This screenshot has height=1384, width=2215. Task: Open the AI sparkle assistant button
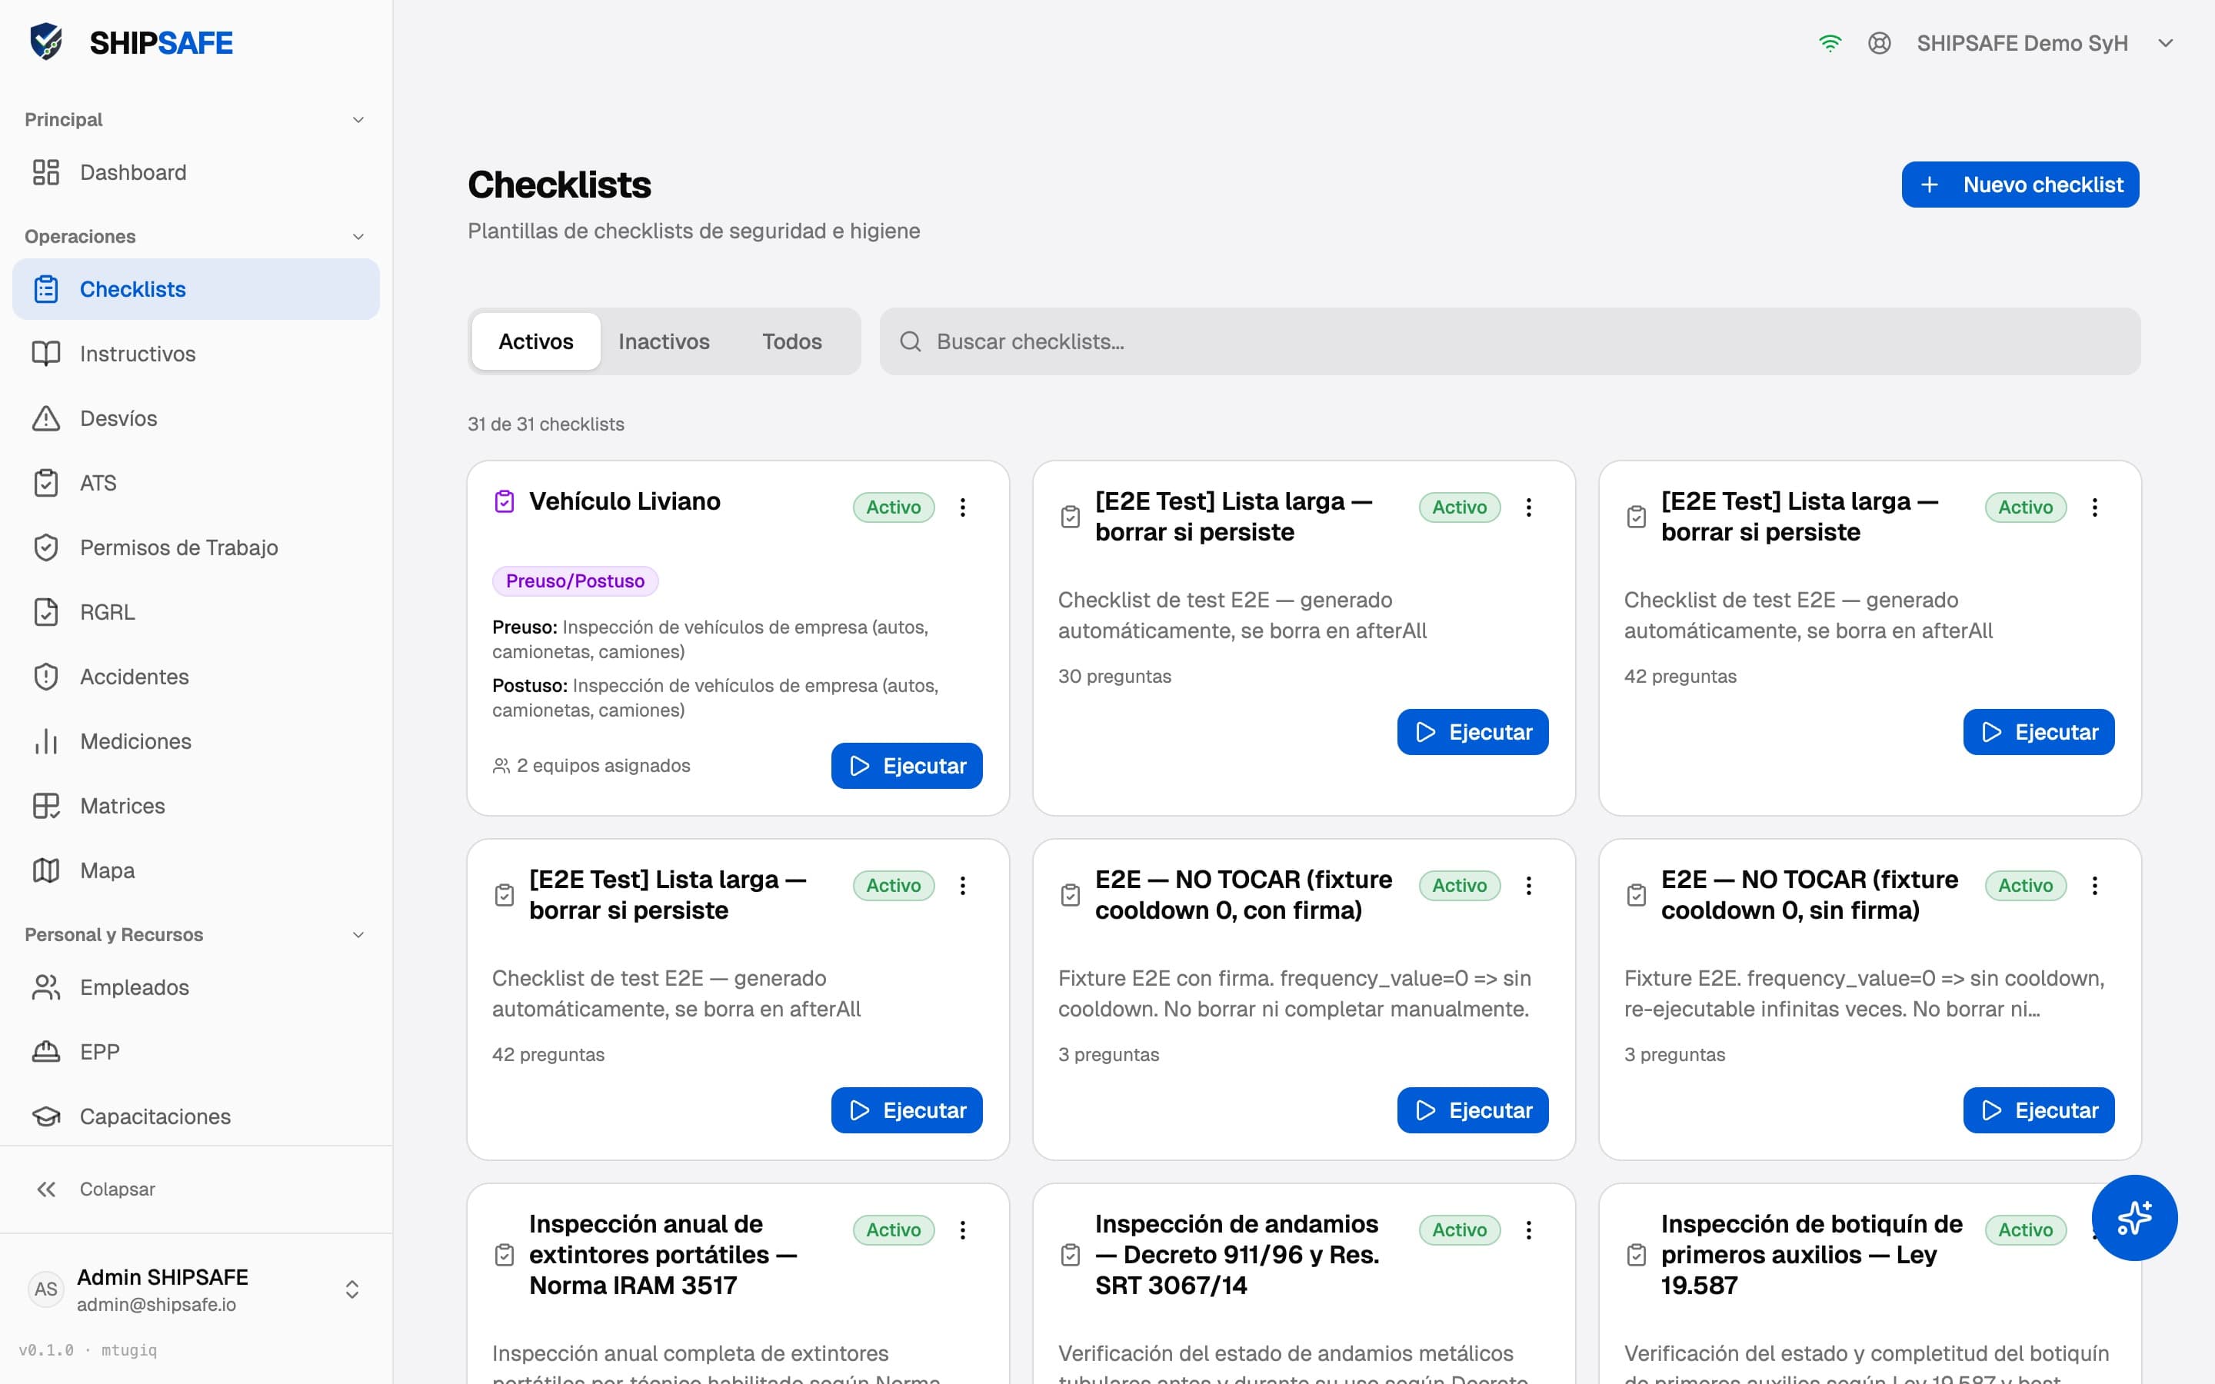pyautogui.click(x=2134, y=1217)
